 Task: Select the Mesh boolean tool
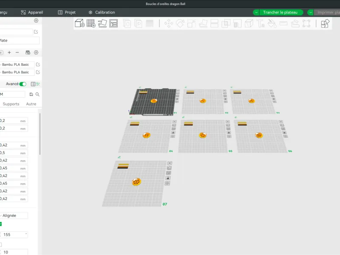pyautogui.click(x=226, y=23)
